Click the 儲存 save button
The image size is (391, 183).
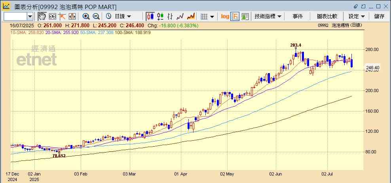(x=379, y=17)
